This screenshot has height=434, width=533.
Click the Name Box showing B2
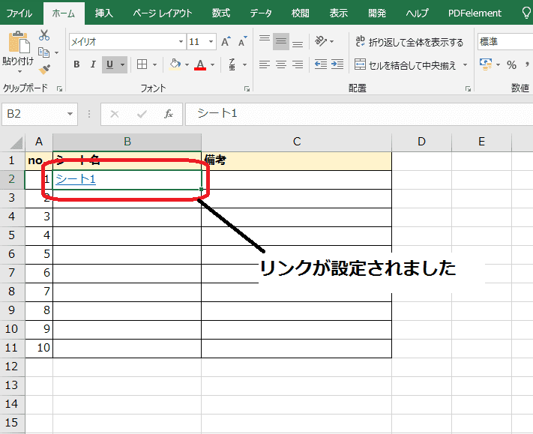(x=34, y=114)
